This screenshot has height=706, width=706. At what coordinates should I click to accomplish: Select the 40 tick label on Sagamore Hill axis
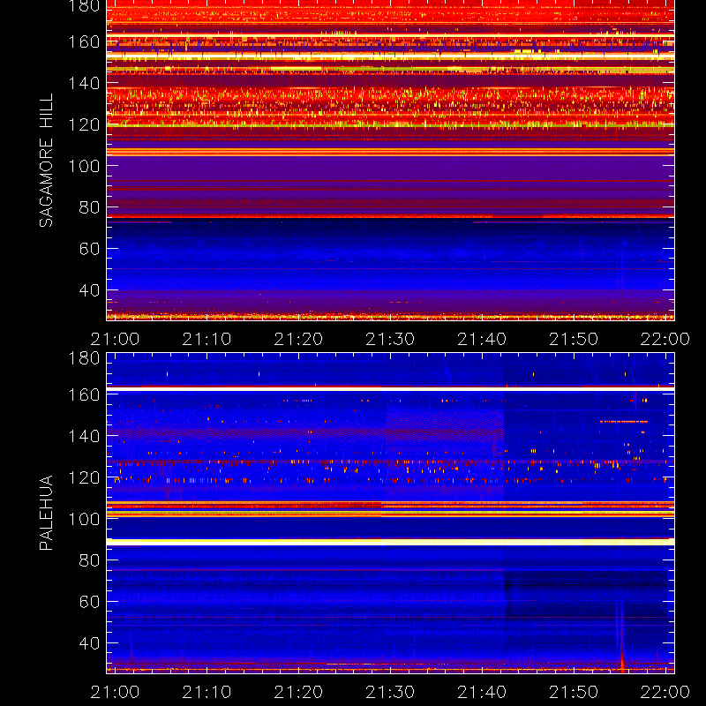coord(89,290)
